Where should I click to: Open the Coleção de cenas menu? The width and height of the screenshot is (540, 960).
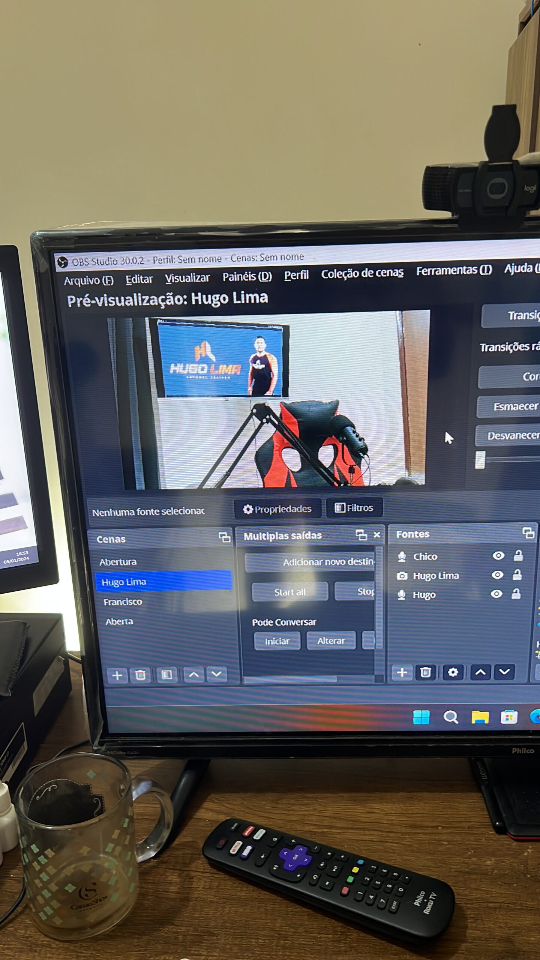pyautogui.click(x=362, y=273)
